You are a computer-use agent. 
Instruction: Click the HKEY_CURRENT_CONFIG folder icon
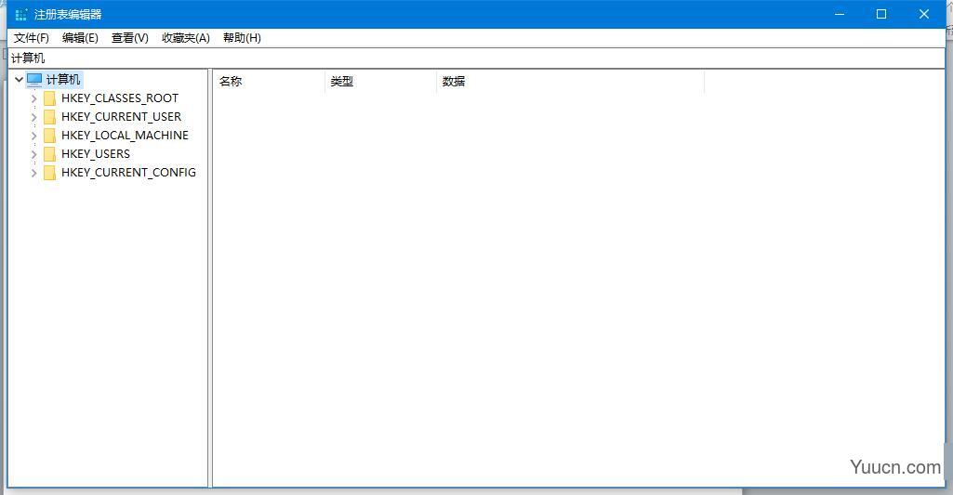(x=50, y=173)
